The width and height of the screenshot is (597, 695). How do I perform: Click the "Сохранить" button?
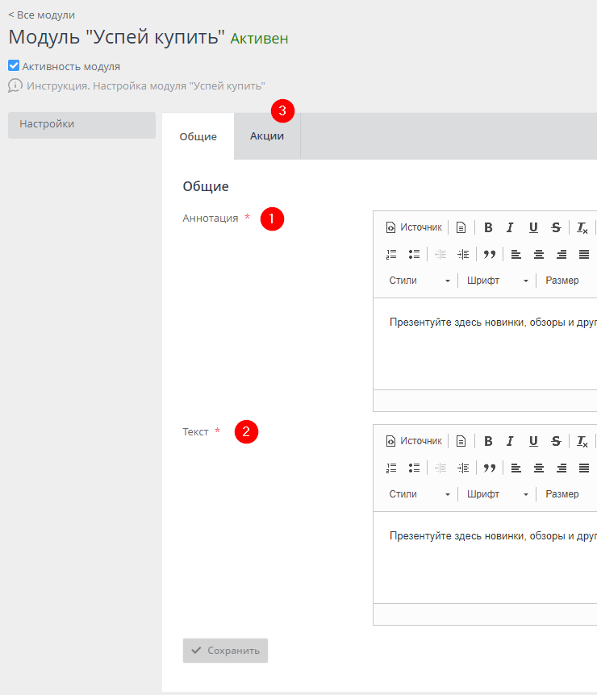click(225, 651)
